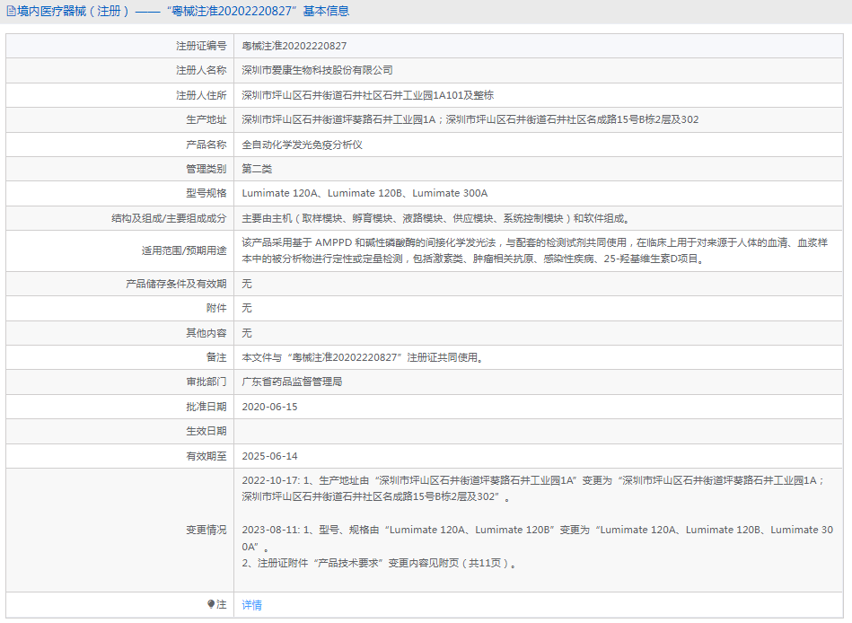Click the 有效期至 label
Image resolution: width=852 pixels, height=623 pixels.
pos(206,456)
